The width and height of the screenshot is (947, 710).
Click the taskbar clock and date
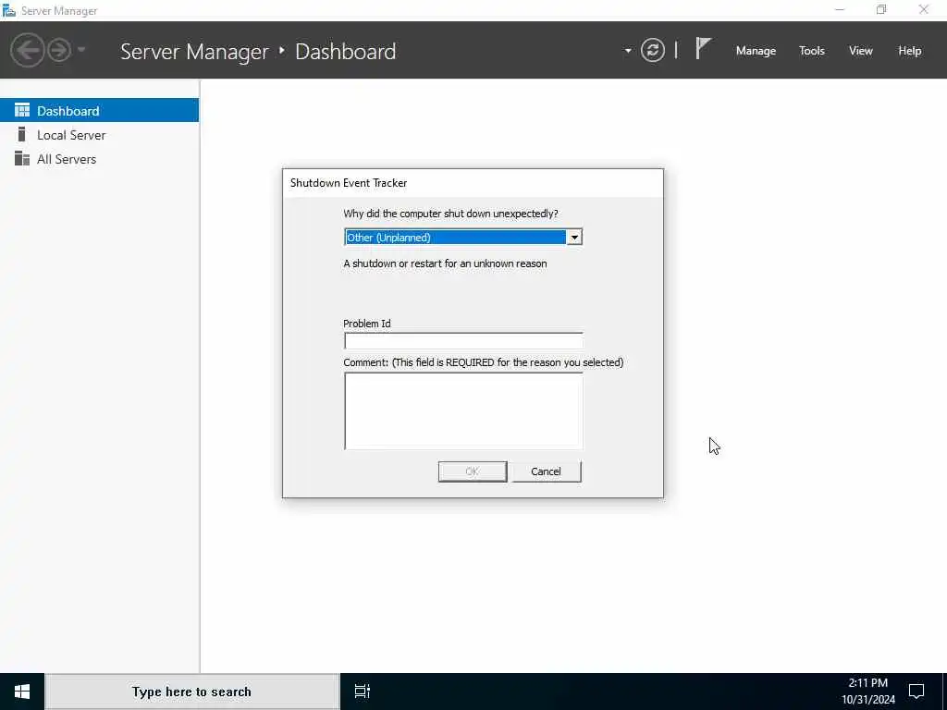(x=868, y=692)
